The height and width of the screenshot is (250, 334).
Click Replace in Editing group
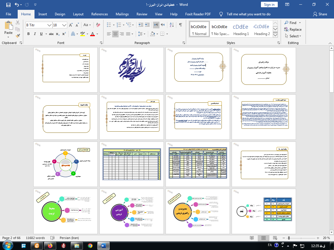click(x=293, y=29)
